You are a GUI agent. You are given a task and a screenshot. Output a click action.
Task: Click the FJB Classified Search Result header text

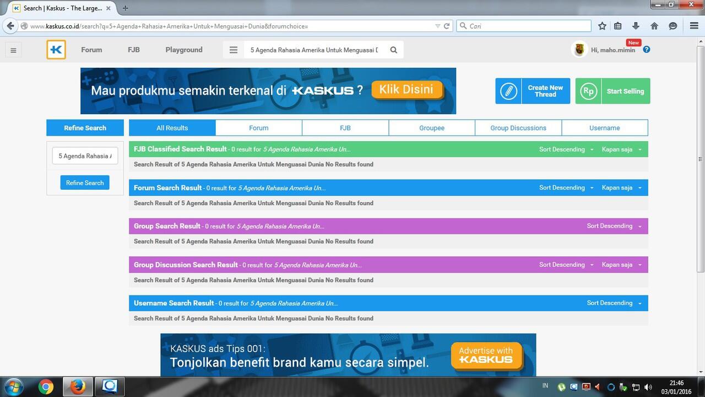point(180,149)
